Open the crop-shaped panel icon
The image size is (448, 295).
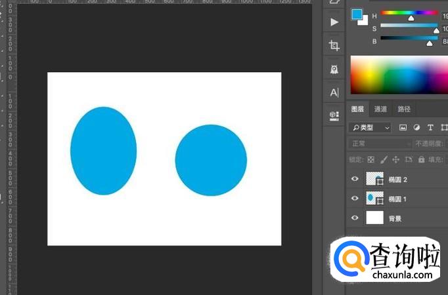click(x=334, y=45)
